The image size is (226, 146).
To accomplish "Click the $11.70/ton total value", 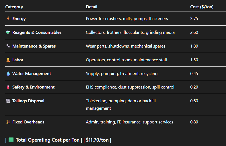I will (97, 140).
